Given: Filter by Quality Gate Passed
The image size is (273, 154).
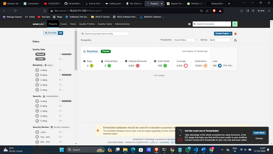Looking at the screenshot, I should [40, 54].
